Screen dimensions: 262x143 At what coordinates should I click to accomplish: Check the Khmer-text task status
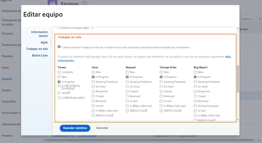tap(59, 86)
